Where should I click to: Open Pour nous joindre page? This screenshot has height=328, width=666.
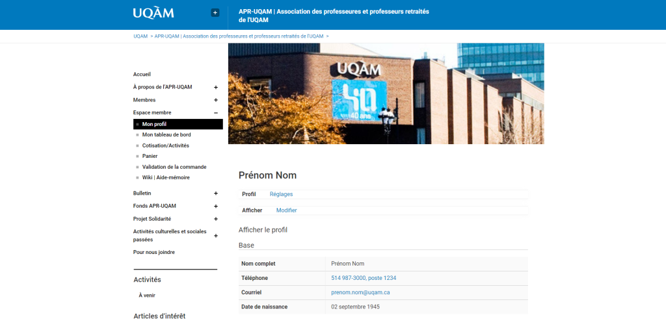(154, 252)
